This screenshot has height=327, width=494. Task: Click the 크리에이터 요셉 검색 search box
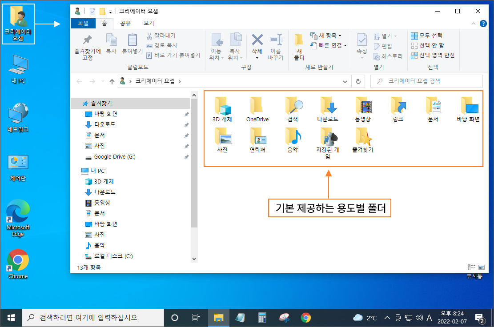[x=426, y=81]
